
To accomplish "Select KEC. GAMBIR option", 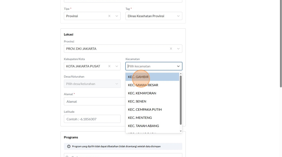I will (x=138, y=77).
